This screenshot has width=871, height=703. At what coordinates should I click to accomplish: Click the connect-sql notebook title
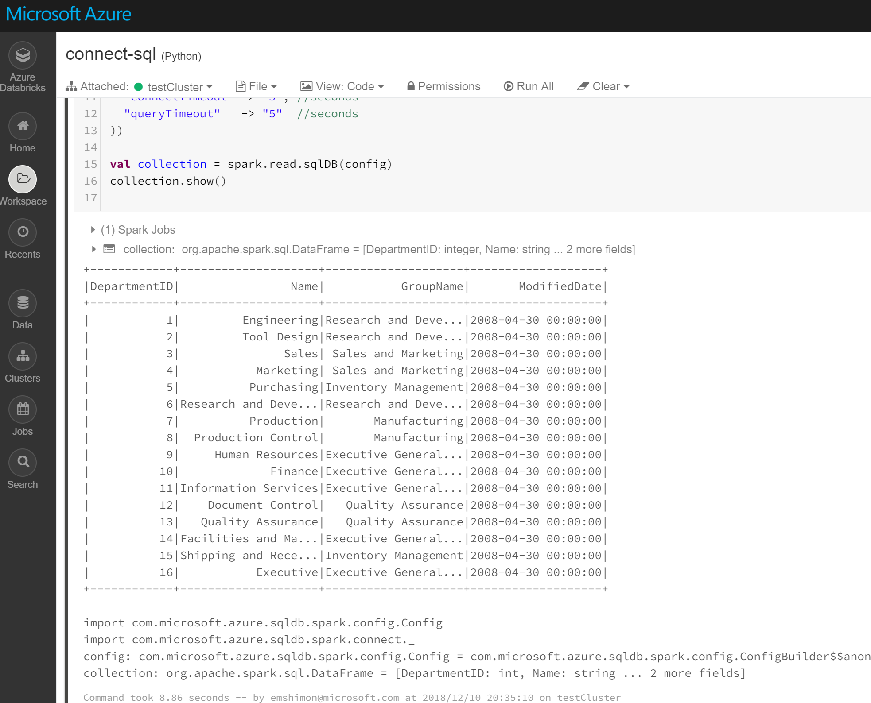coord(110,54)
